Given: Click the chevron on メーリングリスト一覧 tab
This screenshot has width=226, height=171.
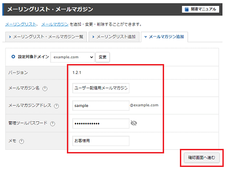Looking at the screenshot, I should [10, 37].
